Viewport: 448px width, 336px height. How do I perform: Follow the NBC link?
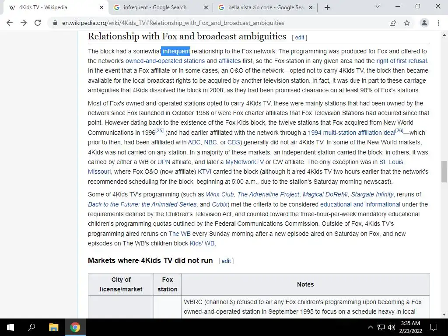click(x=210, y=142)
